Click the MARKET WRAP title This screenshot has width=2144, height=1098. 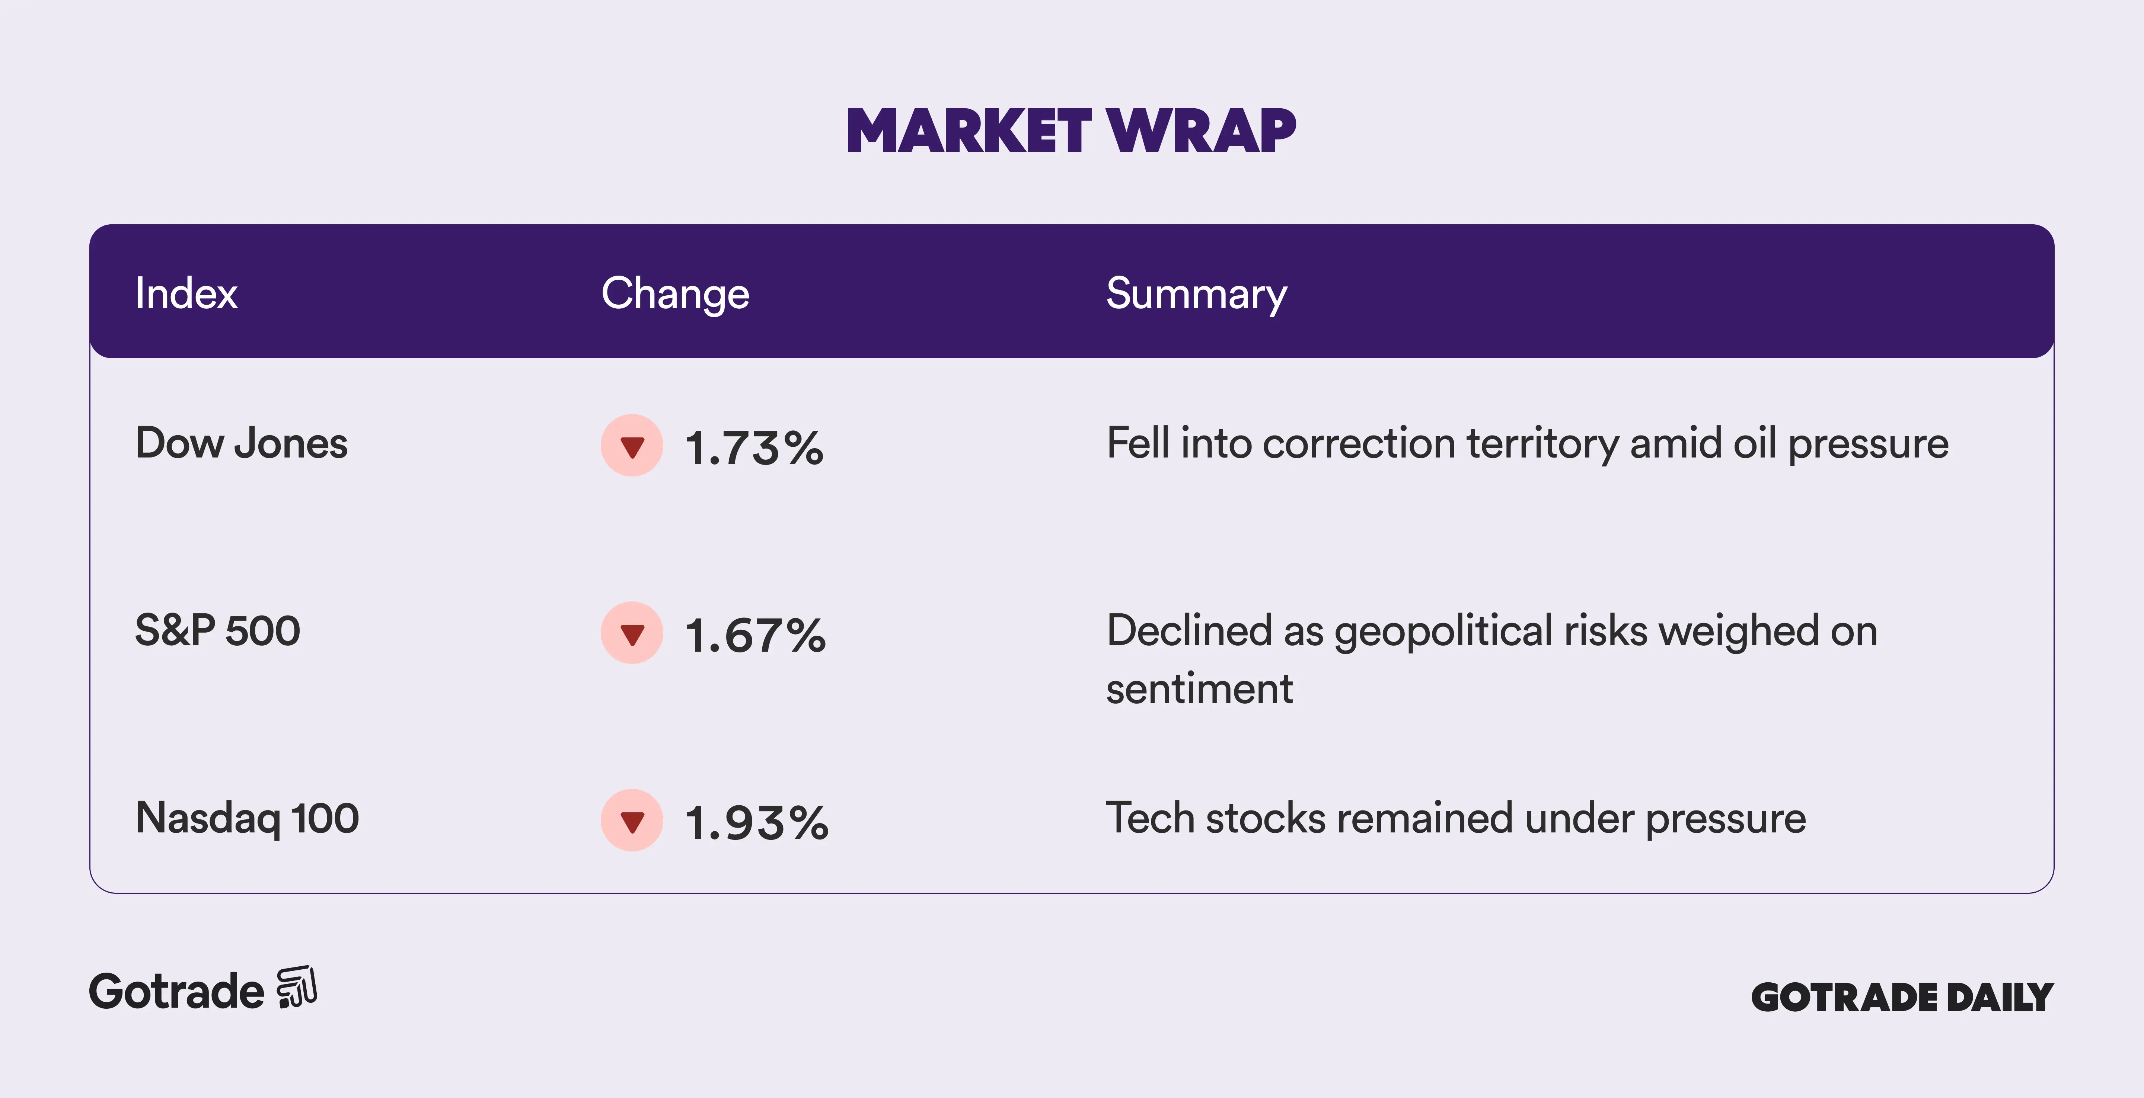(x=1071, y=131)
